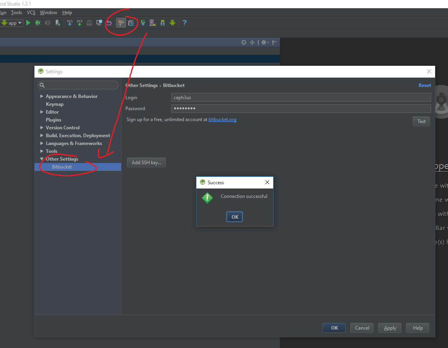Launch SDK Manager from the toolbar
Screen dimensions: 448x348
coord(162,22)
